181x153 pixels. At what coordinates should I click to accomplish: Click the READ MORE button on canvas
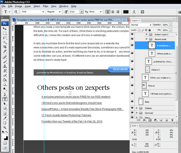119,69
